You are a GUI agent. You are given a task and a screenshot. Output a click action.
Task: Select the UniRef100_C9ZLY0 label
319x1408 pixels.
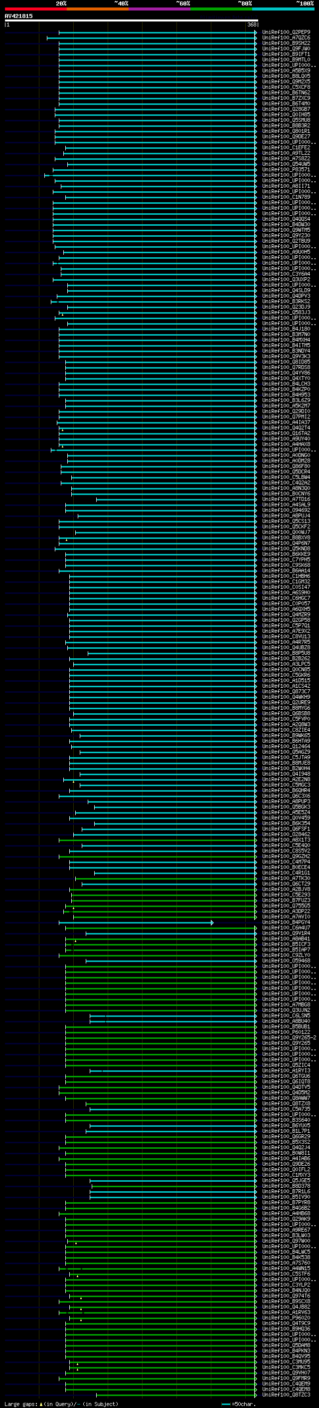286,955
